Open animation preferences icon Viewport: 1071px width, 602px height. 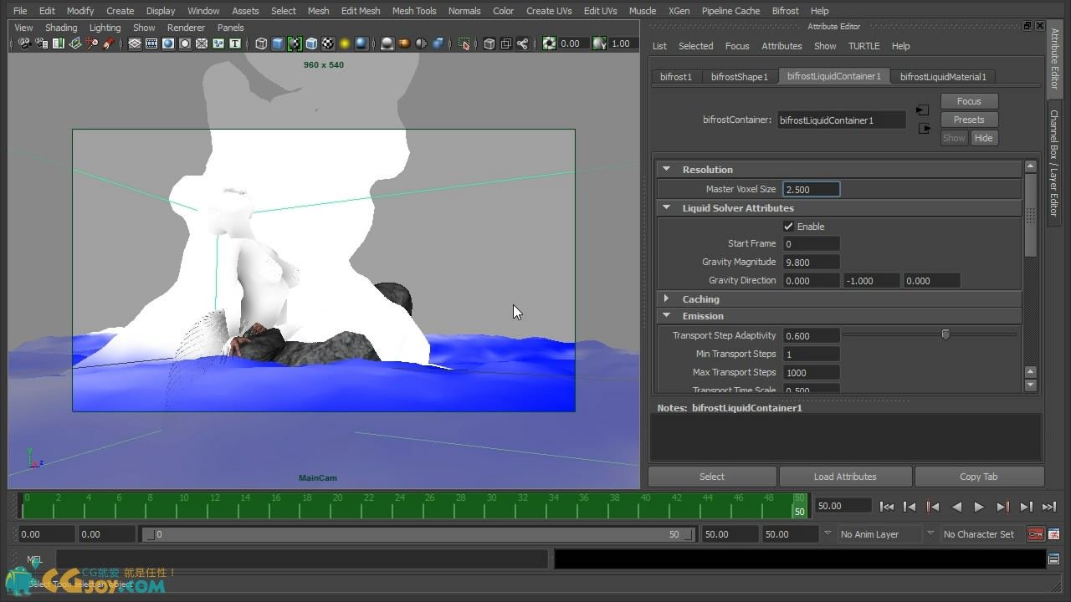coord(1053,534)
